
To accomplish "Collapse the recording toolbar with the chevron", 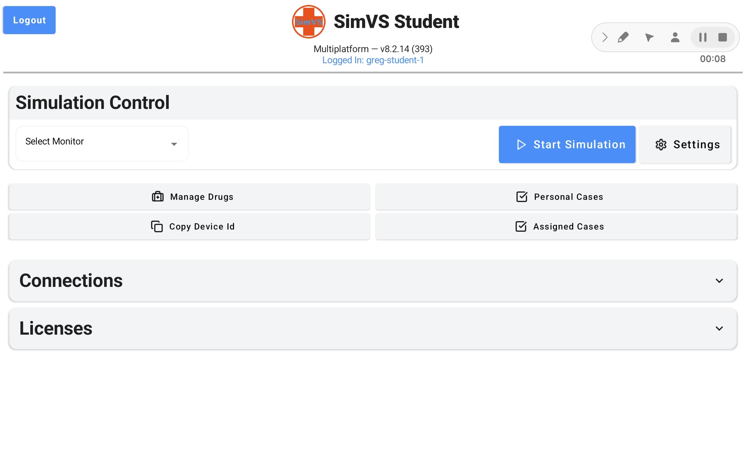I will click(x=605, y=37).
